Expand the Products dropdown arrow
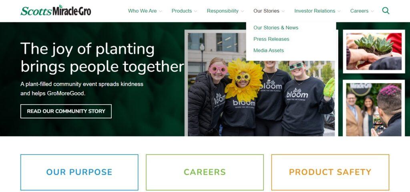This screenshot has width=410, height=192. pos(195,11)
